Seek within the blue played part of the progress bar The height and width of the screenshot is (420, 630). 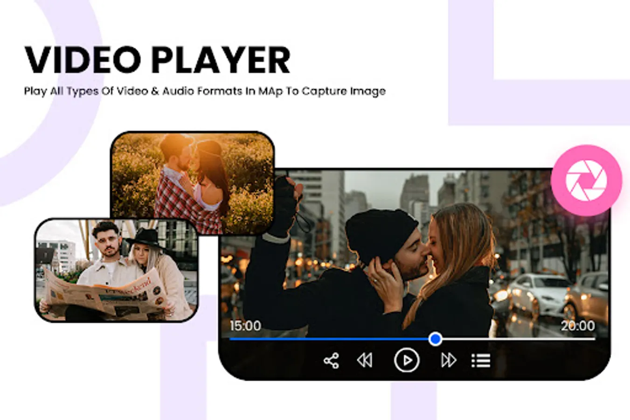click(x=329, y=339)
